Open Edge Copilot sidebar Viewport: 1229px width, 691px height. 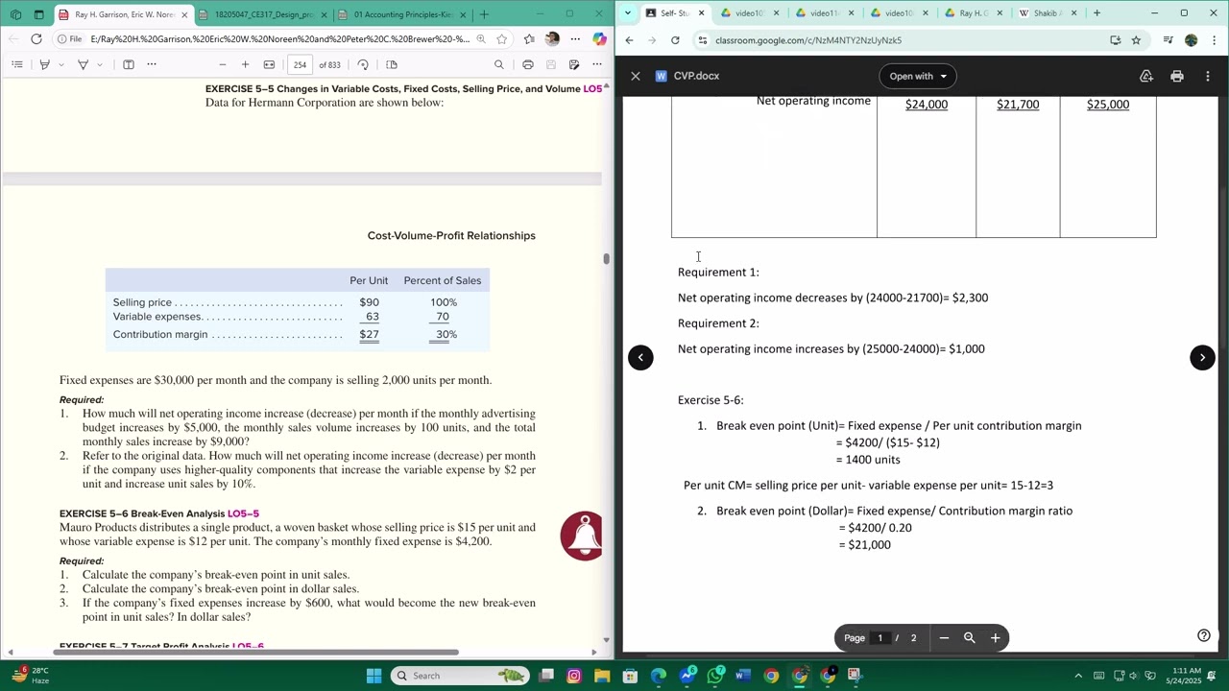tap(599, 39)
